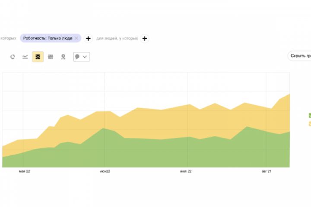Open the chart annotations comment dropdown
The height and width of the screenshot is (207, 311).
tap(82, 56)
